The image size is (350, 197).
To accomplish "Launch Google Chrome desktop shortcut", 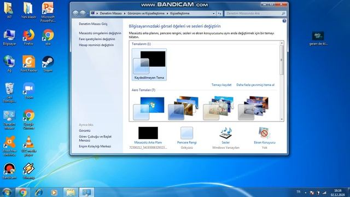I will coord(28,120).
